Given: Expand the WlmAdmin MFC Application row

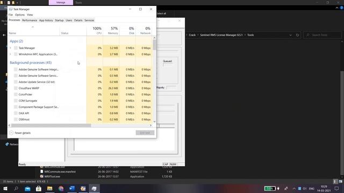Looking at the screenshot, I should tap(10, 54).
